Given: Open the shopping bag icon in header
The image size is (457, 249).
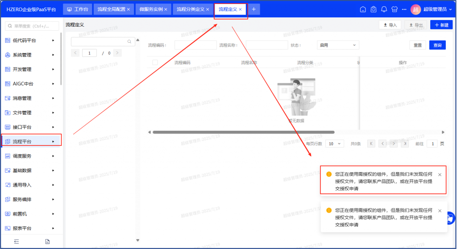Looking at the screenshot, I should pos(374,9).
